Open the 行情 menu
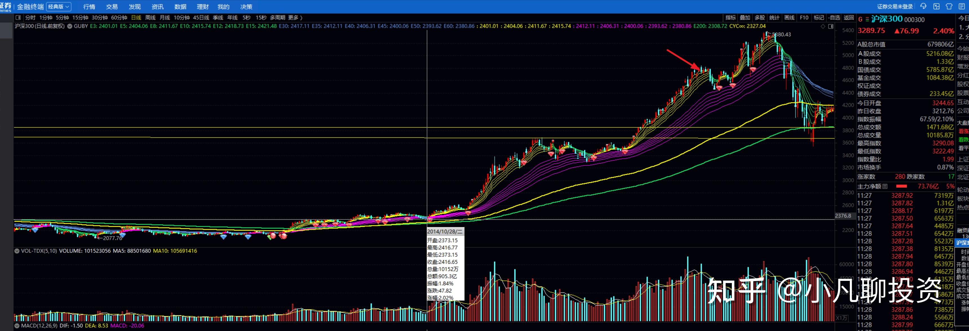Viewport: 969px width, 331px height. [89, 7]
